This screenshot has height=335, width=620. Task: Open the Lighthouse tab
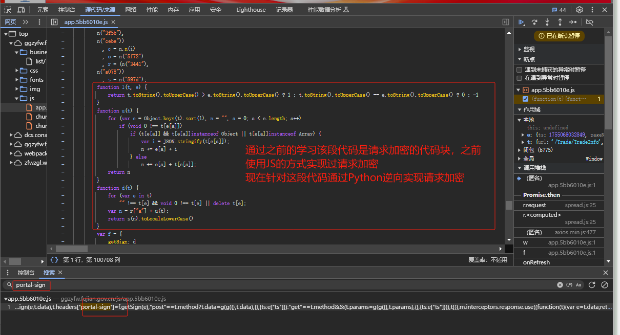[251, 10]
